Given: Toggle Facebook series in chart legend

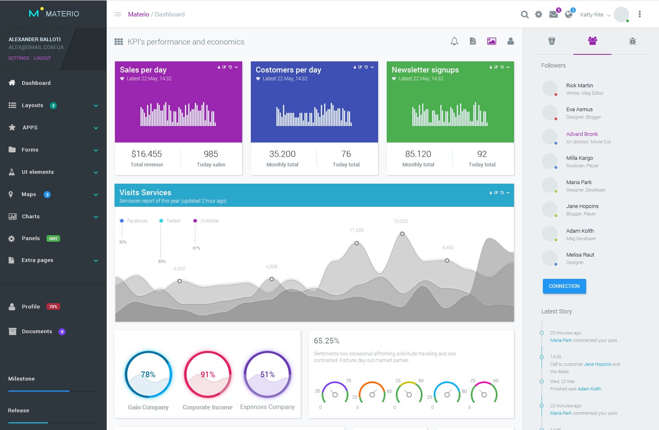Looking at the screenshot, I should pyautogui.click(x=133, y=221).
